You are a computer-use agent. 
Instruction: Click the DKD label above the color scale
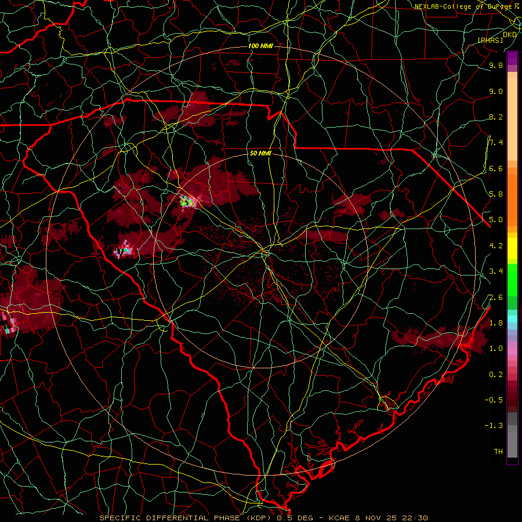pos(510,35)
